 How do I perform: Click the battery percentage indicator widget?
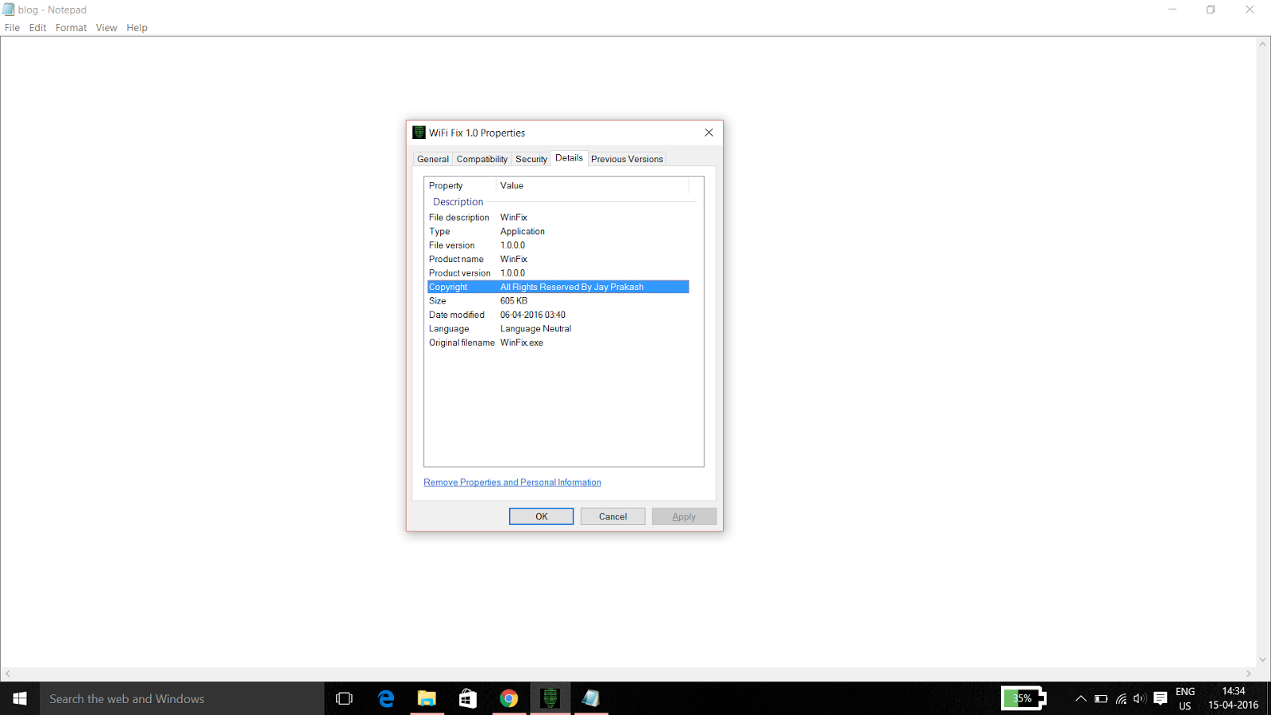pos(1023,698)
